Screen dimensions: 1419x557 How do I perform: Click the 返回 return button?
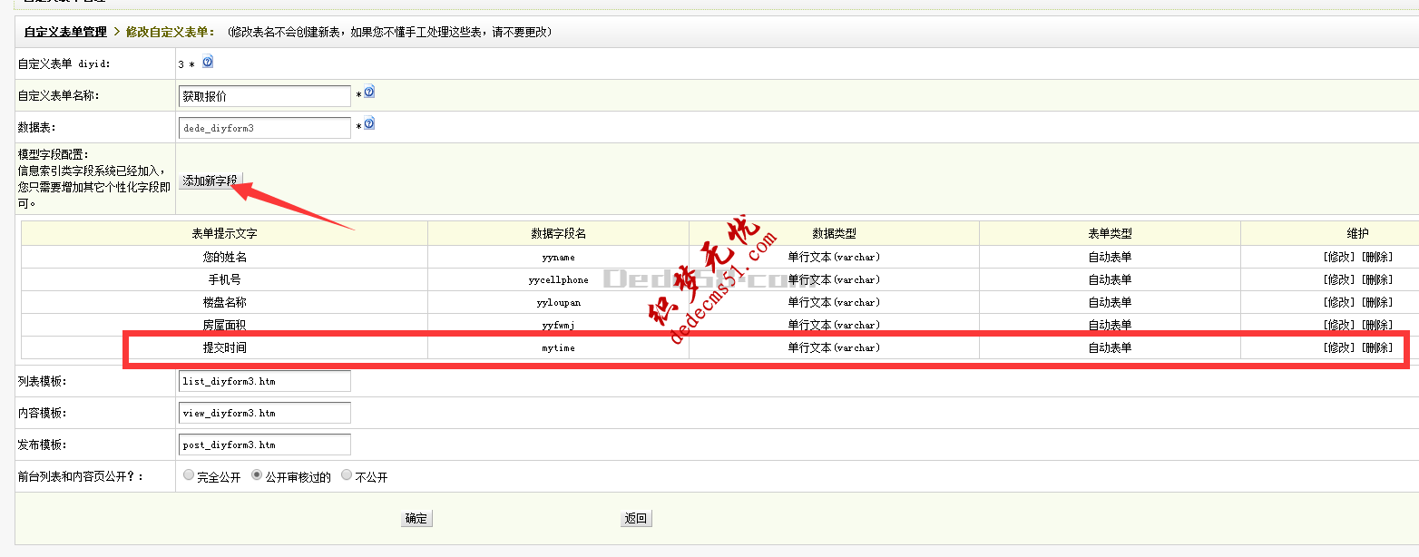637,518
